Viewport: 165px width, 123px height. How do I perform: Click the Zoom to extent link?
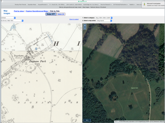(x=74, y=19)
